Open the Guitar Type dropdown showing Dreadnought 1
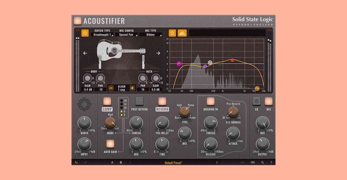The width and height of the screenshot is (347, 180). [102, 35]
